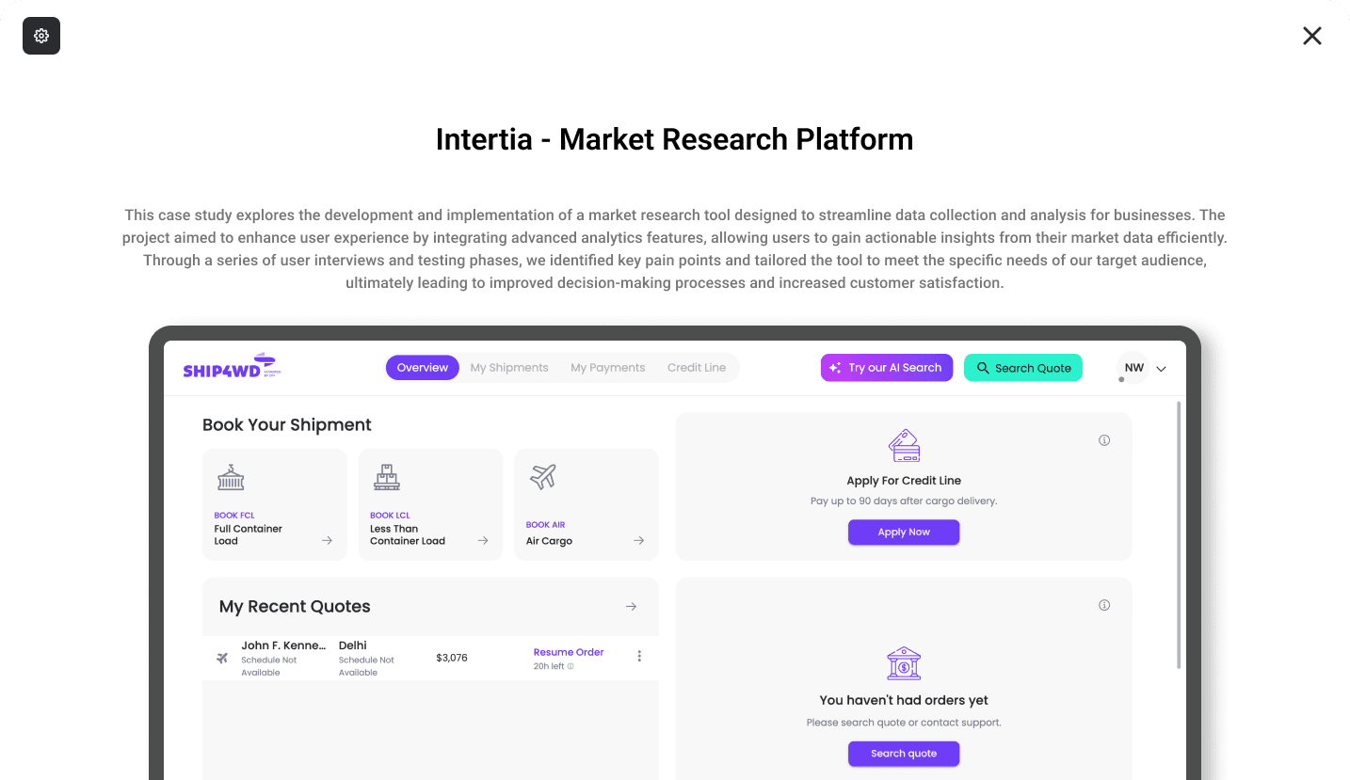Screen dimensions: 1350x780
Task: Expand the NW account dropdown chevron
Action: pos(1161,369)
